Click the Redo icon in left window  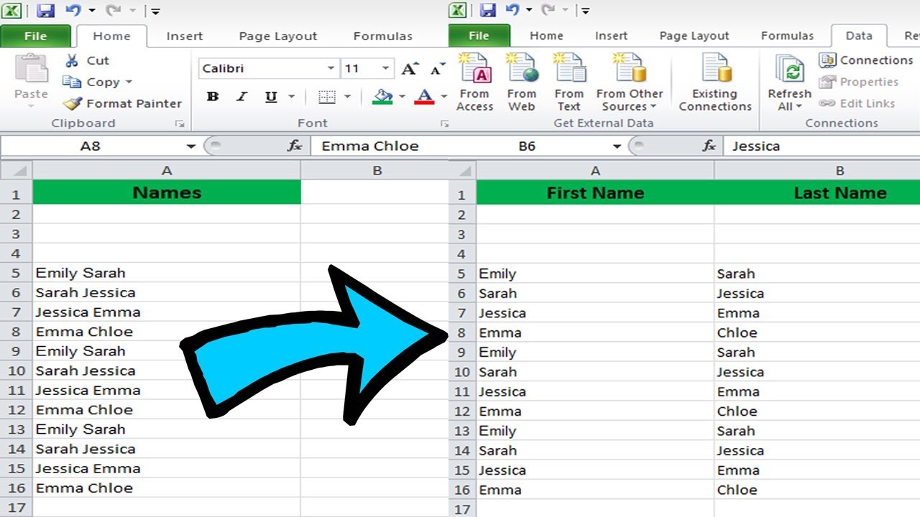coord(114,10)
